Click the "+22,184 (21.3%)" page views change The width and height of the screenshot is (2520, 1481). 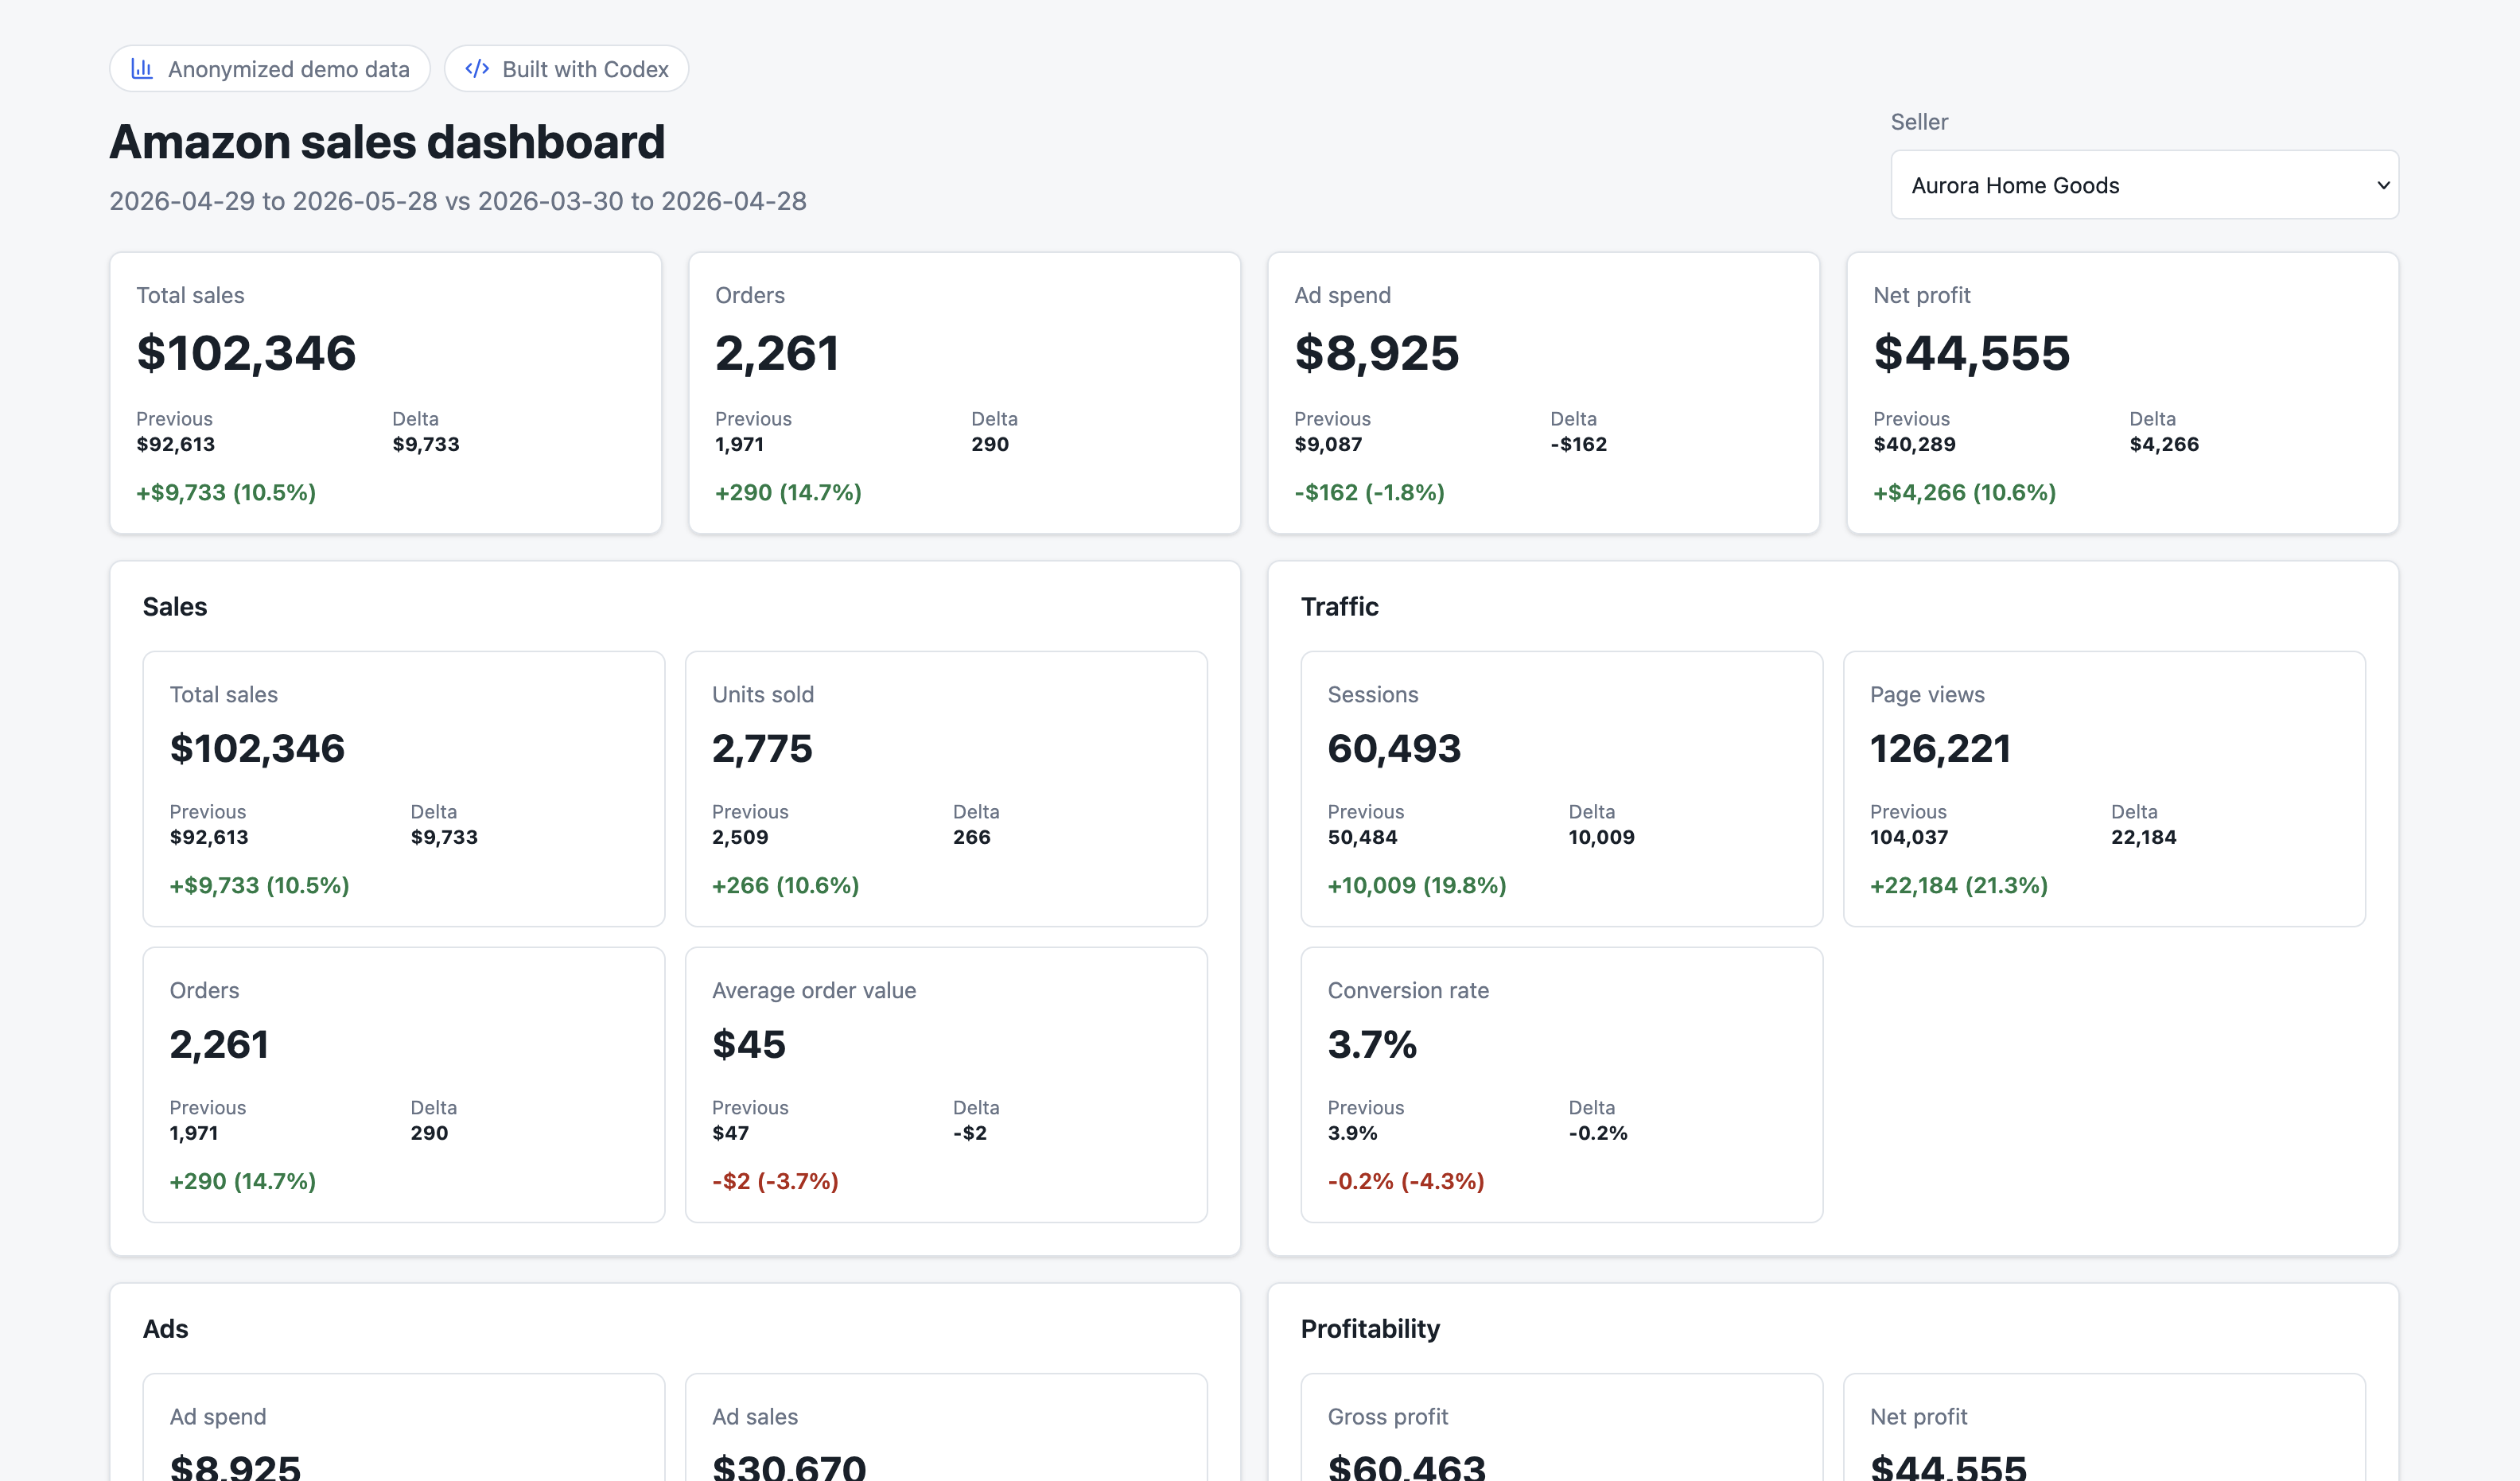click(1959, 885)
